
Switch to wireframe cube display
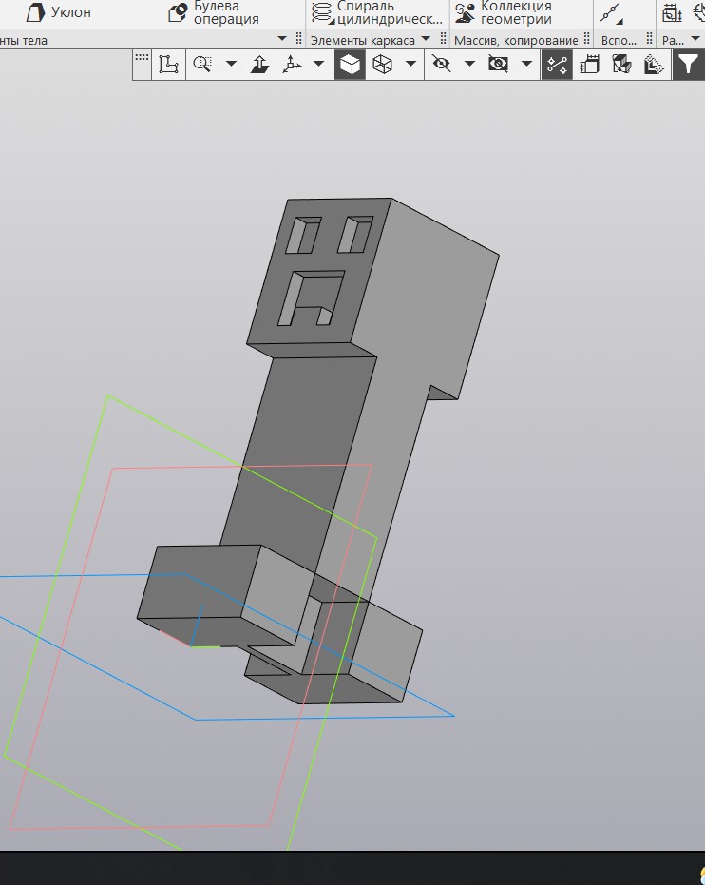click(382, 65)
